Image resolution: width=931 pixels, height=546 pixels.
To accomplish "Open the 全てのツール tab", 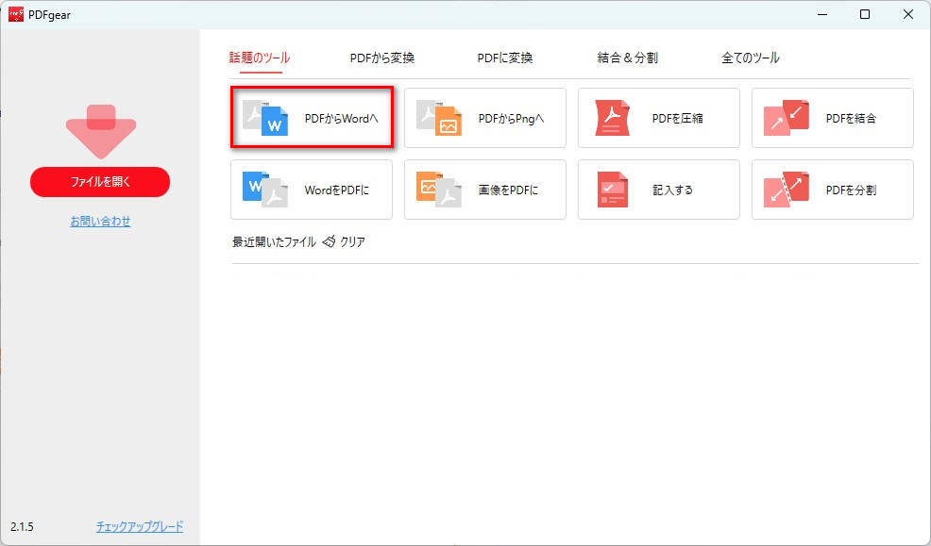I will (x=750, y=57).
